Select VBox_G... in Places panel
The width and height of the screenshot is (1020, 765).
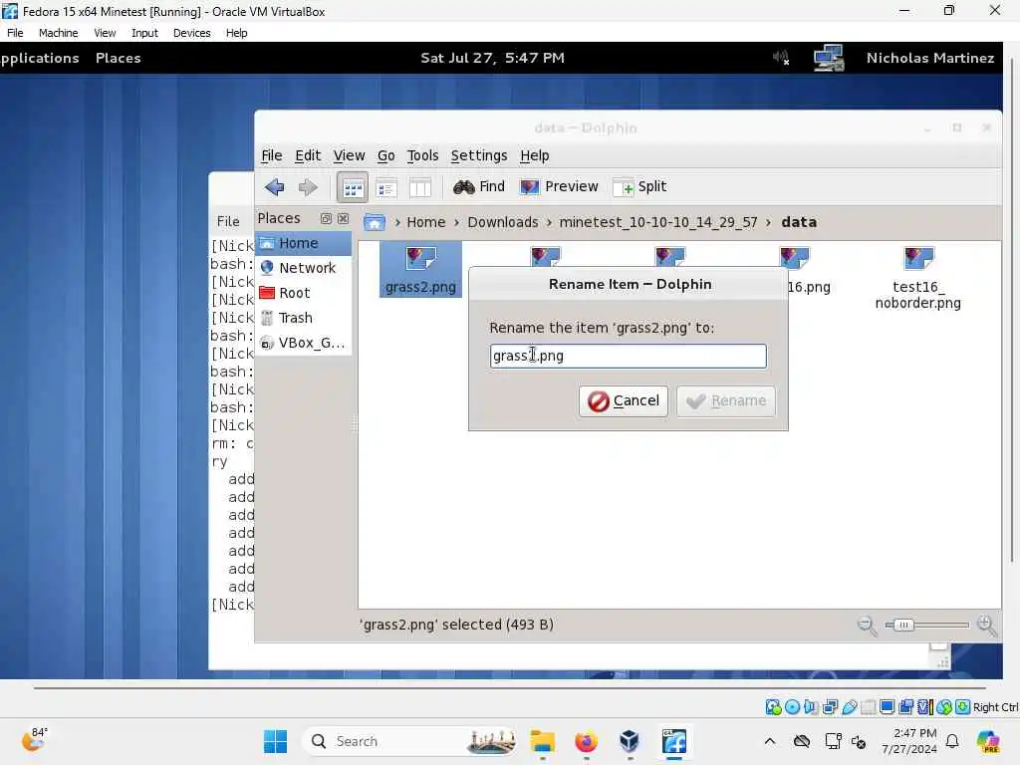303,343
